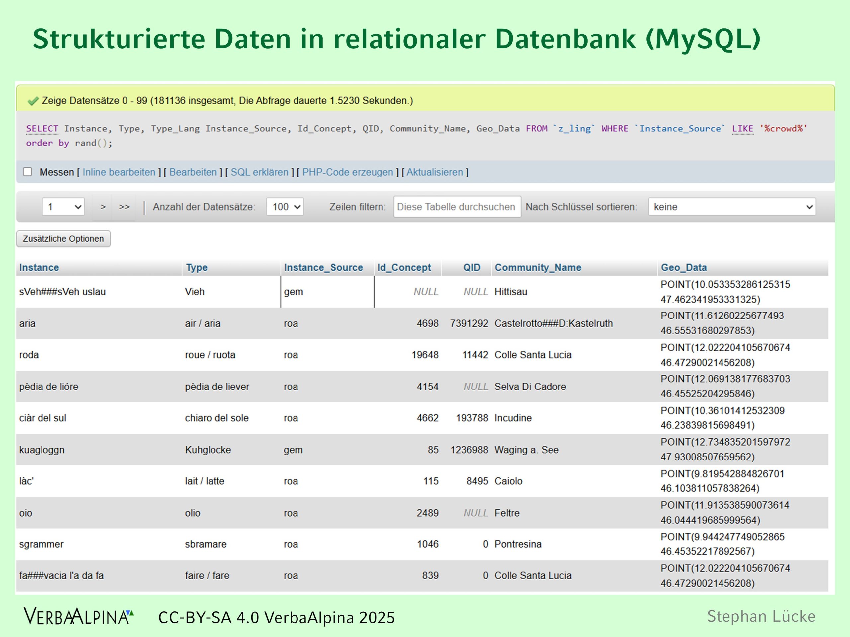The image size is (850, 637).
Task: Click the SELECT keyword in the query
Action: click(x=42, y=129)
